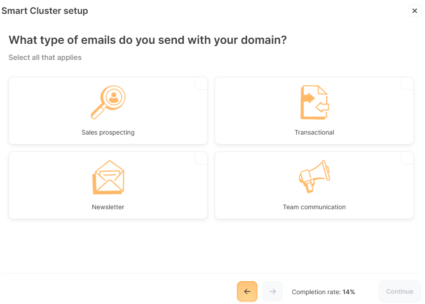425x304 pixels.
Task: Select the "Sales prospecting" label
Action: tap(108, 132)
